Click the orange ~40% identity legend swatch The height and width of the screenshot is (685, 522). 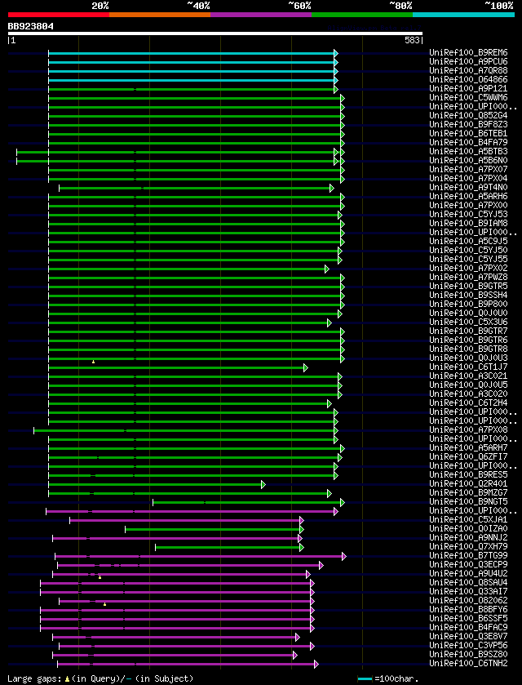(160, 15)
